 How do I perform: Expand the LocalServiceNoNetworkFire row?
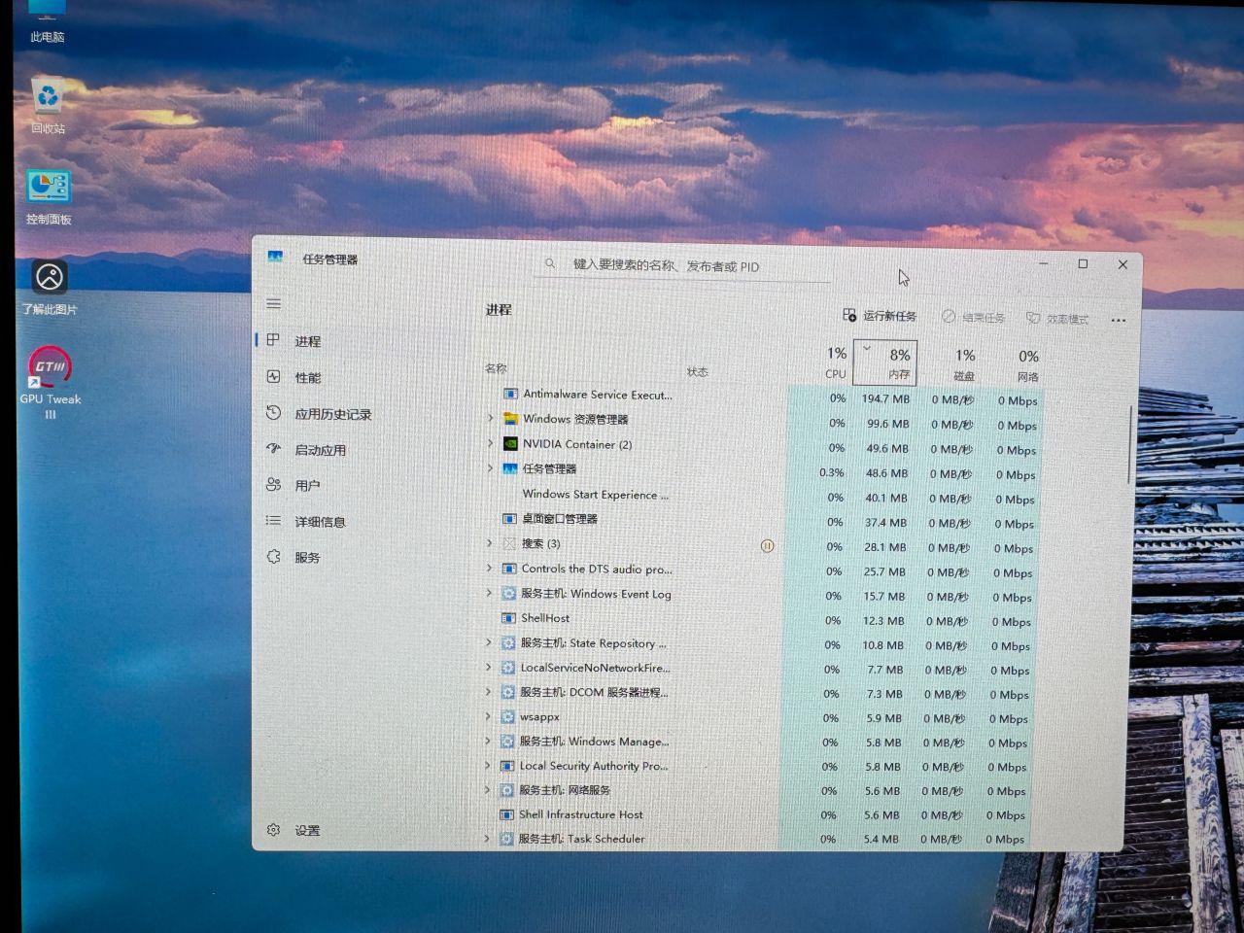pyautogui.click(x=488, y=667)
